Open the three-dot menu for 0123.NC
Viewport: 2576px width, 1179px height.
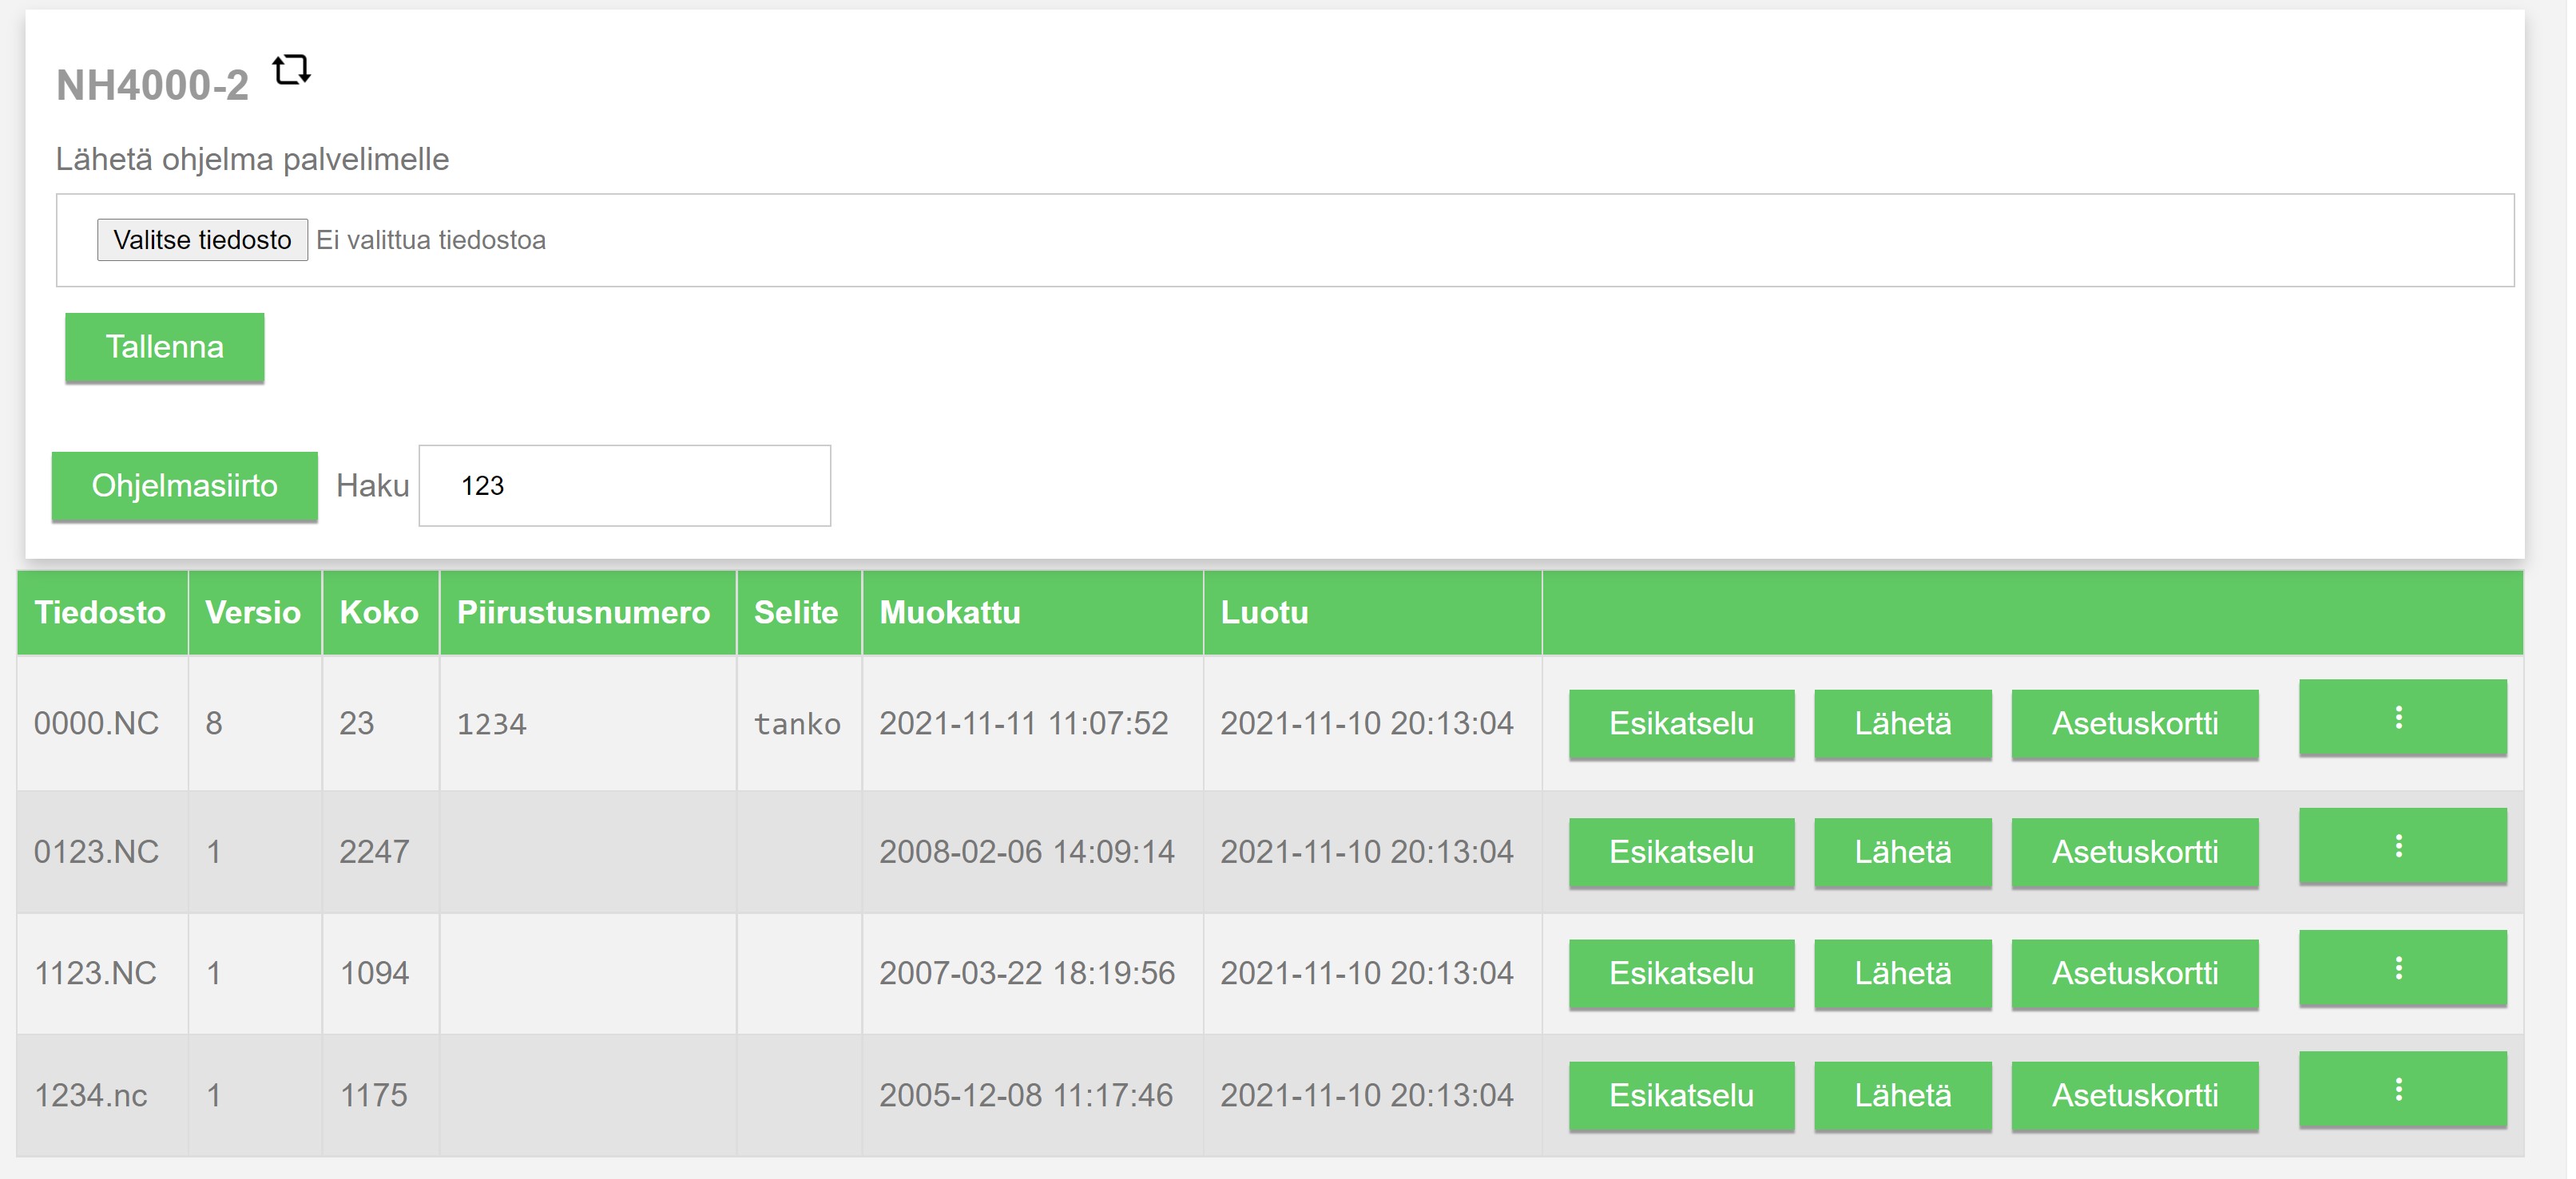(2402, 846)
